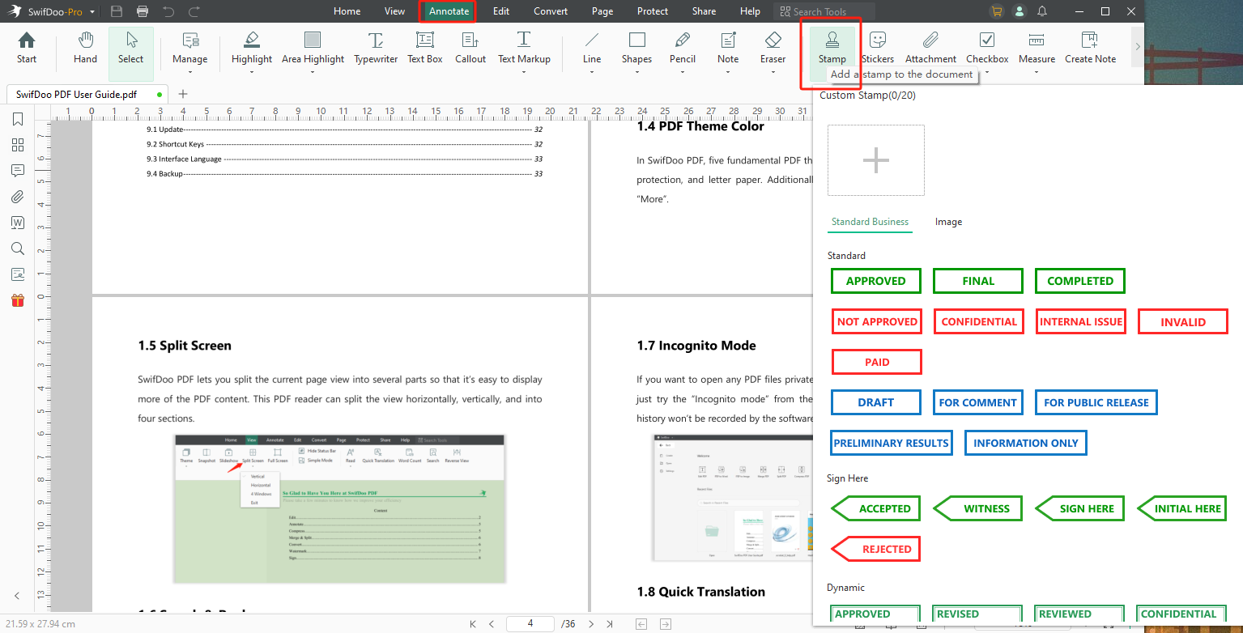Image resolution: width=1243 pixels, height=633 pixels.
Task: Select the blue DRAFT stamp
Action: coord(876,402)
